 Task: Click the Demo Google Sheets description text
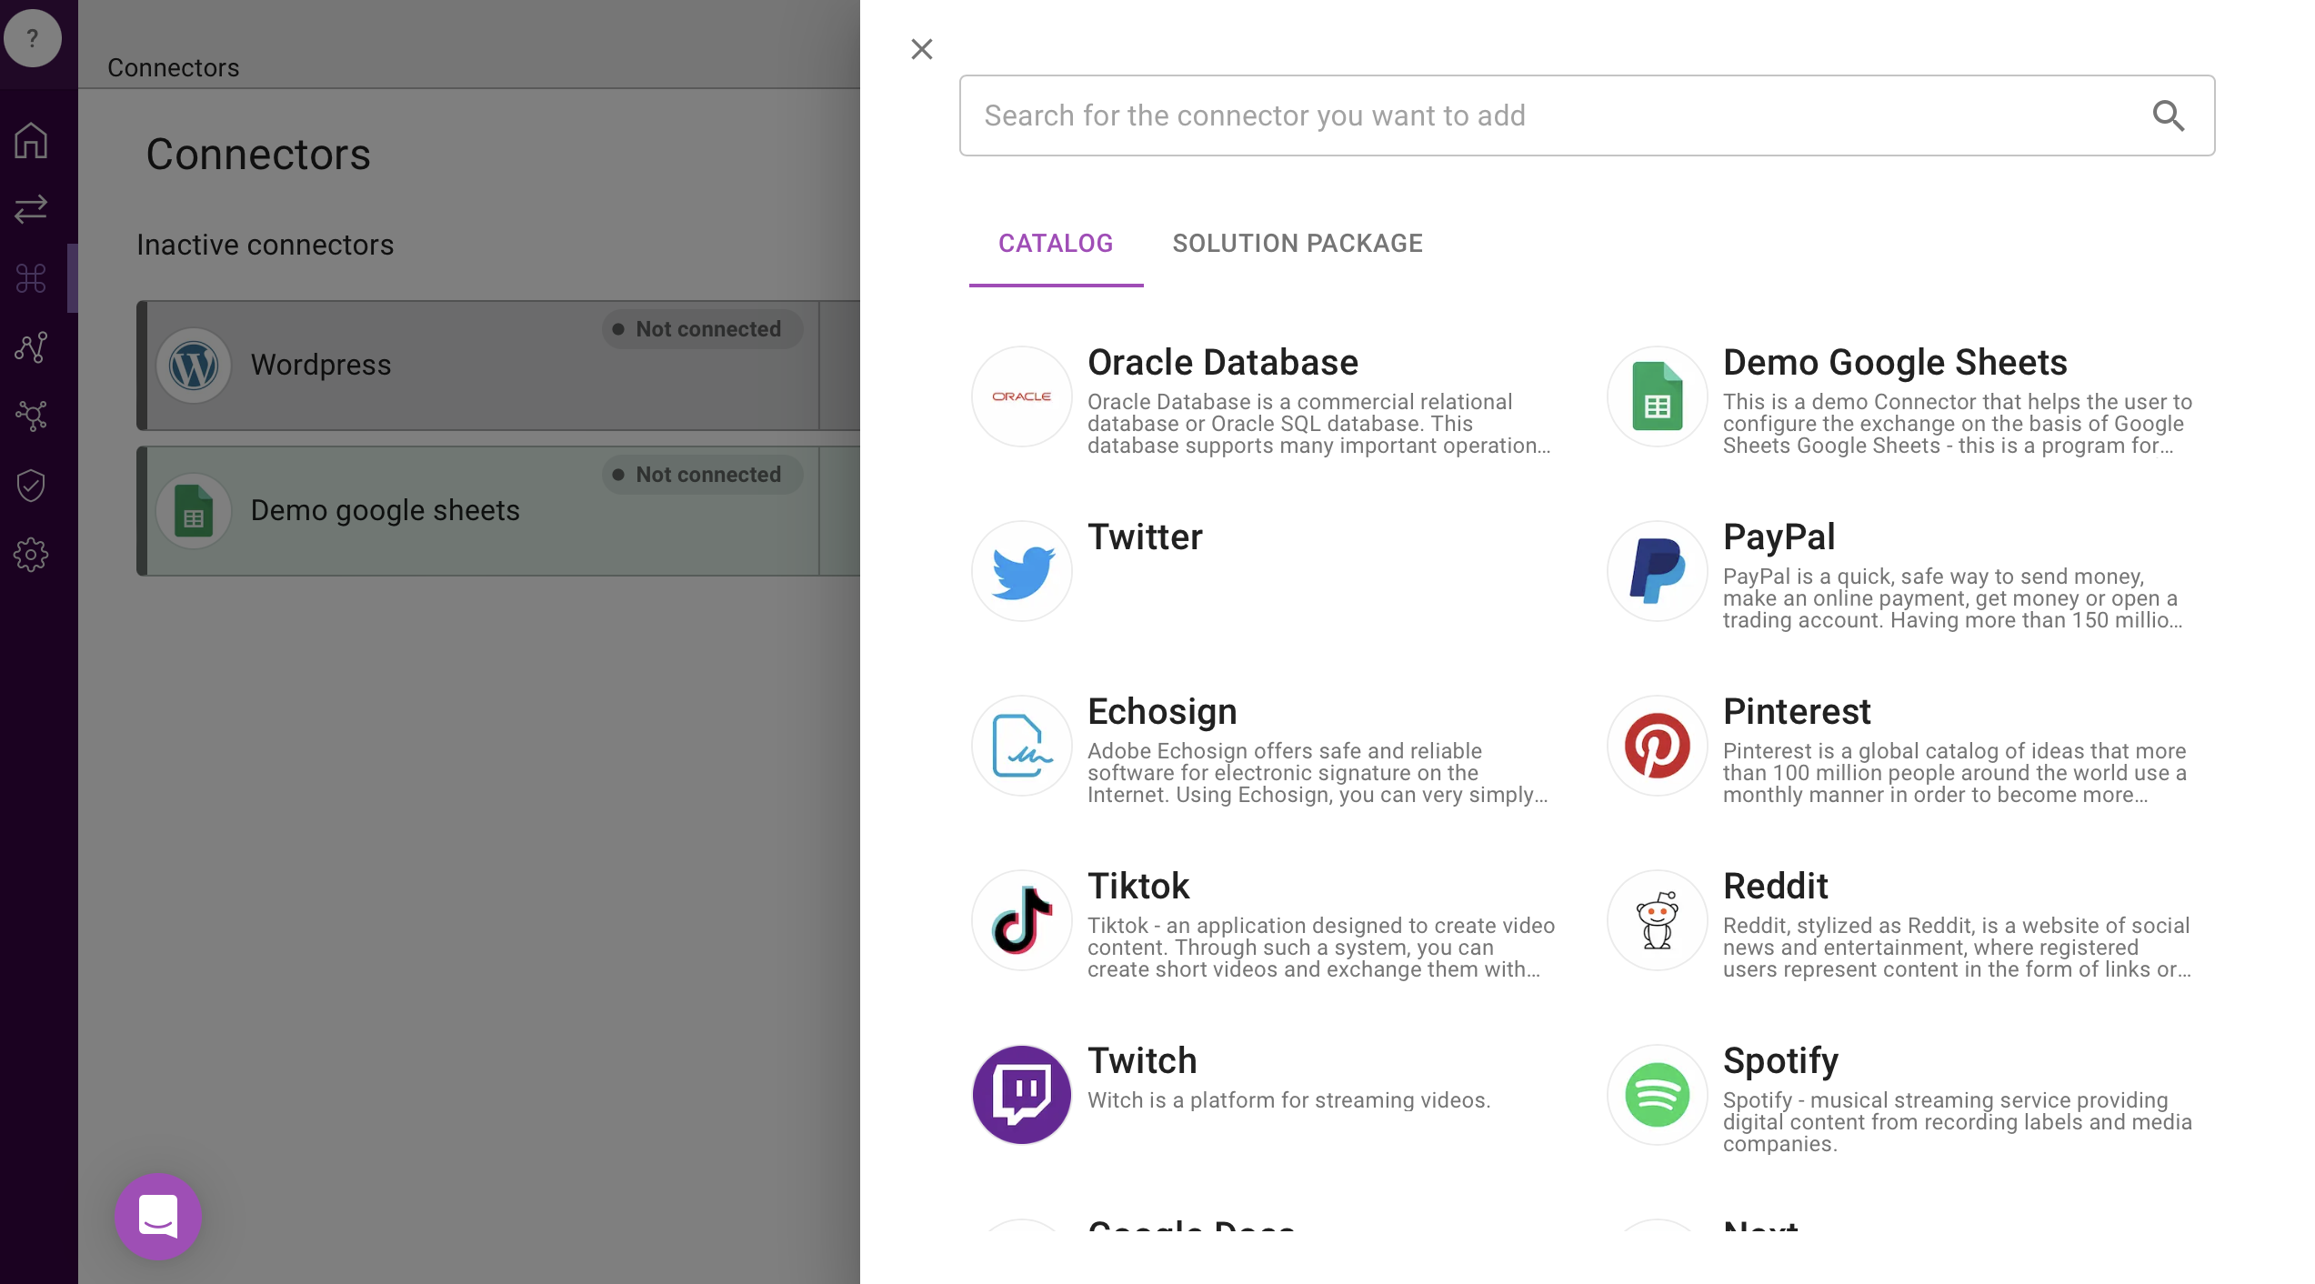(1958, 424)
